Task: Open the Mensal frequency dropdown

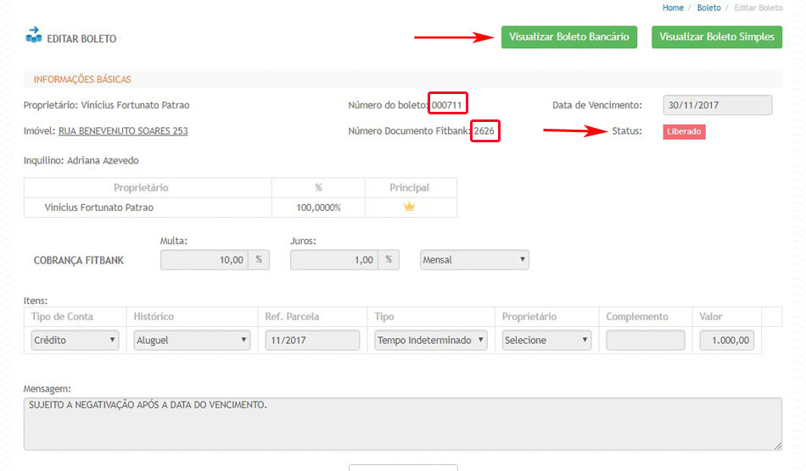Action: coord(474,260)
